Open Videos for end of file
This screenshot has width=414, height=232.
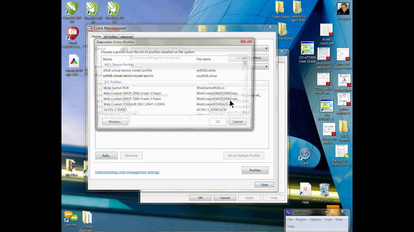329,134
